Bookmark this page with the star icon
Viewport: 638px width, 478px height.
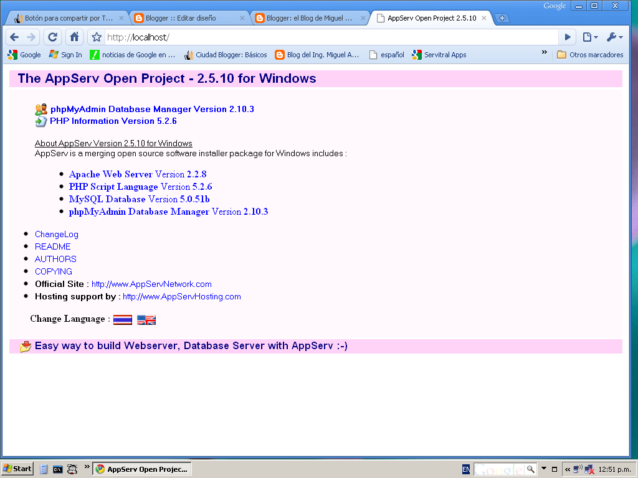point(97,37)
